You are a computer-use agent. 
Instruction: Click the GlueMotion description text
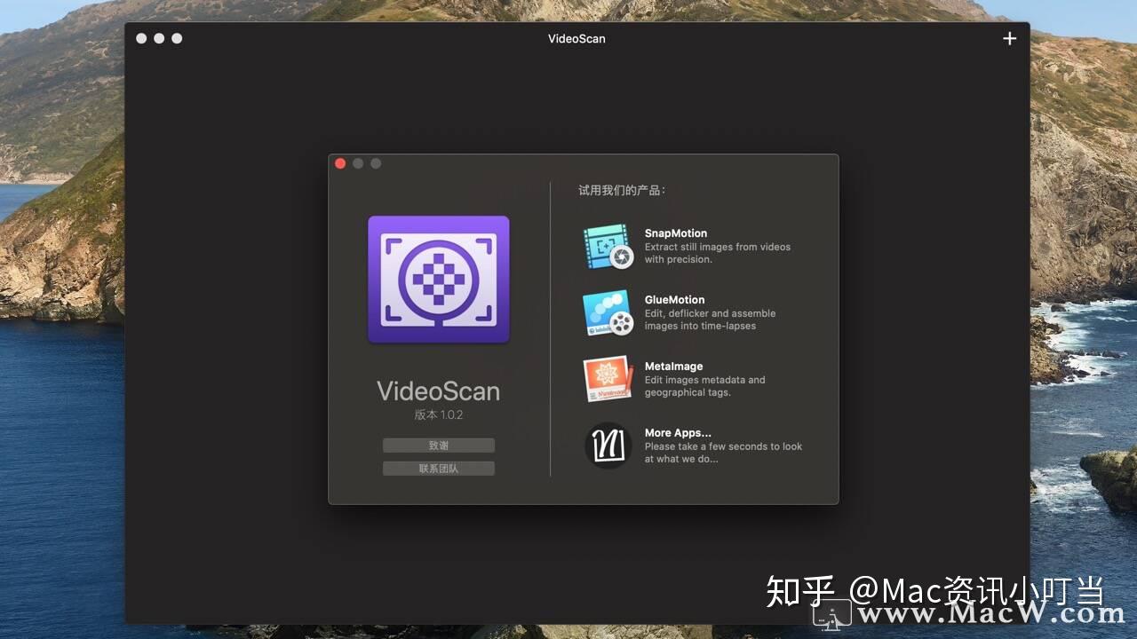tap(711, 319)
